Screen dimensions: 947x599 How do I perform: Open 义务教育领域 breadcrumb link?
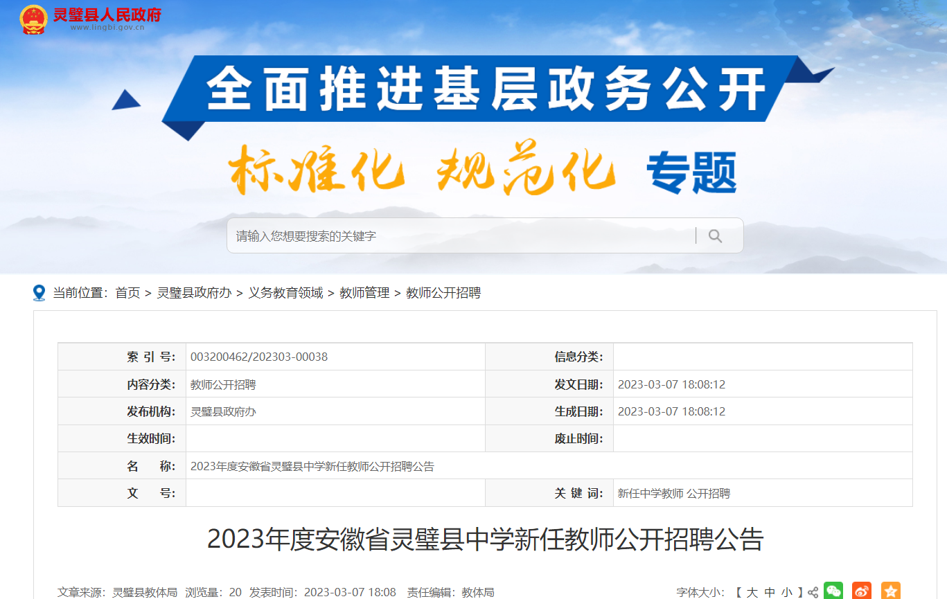tap(286, 293)
